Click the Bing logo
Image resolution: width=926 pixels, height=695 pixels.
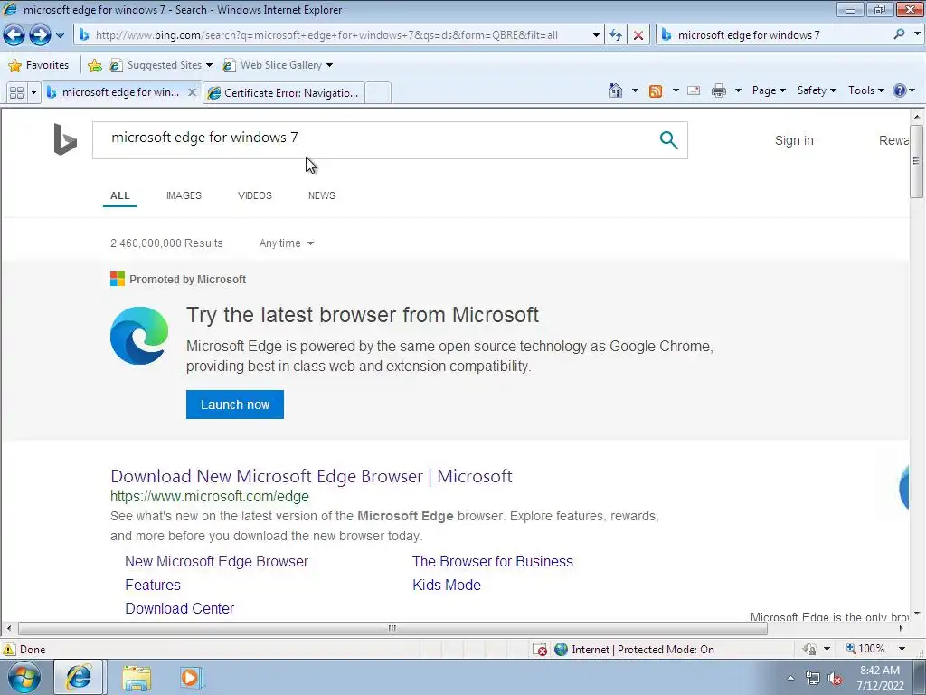(65, 139)
